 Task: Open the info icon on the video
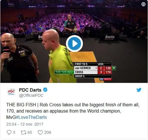click(x=143, y=4)
